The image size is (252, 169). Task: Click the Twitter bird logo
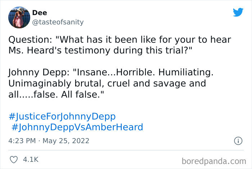click(x=238, y=12)
